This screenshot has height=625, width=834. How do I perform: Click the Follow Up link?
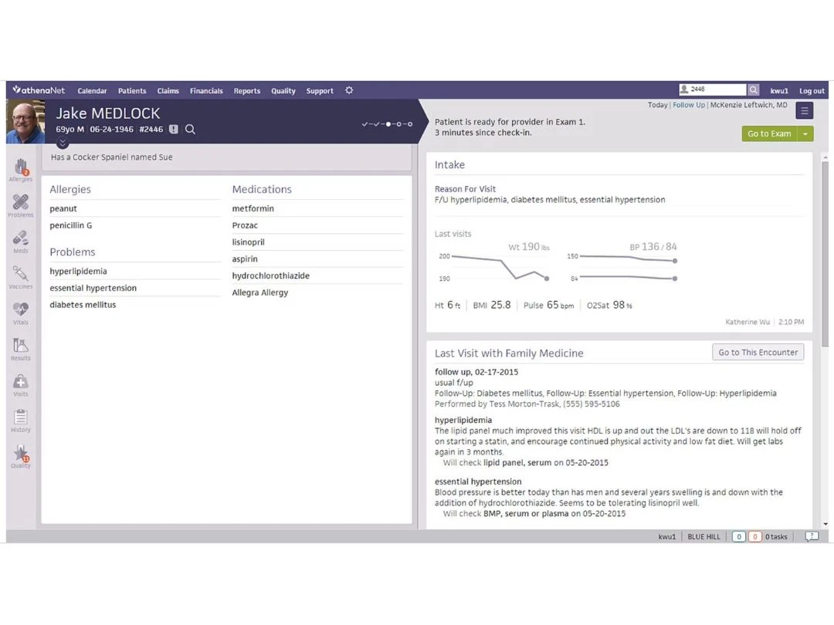[x=688, y=105]
